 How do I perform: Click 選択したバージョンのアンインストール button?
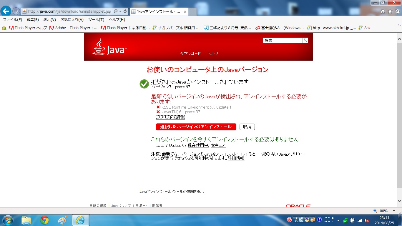(196, 127)
